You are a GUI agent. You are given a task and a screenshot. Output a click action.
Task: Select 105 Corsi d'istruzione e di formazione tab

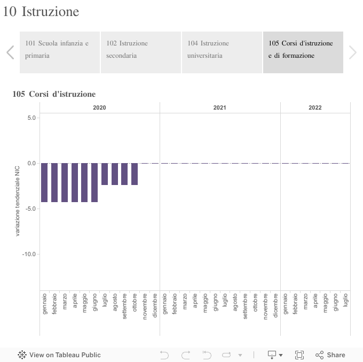click(x=303, y=52)
